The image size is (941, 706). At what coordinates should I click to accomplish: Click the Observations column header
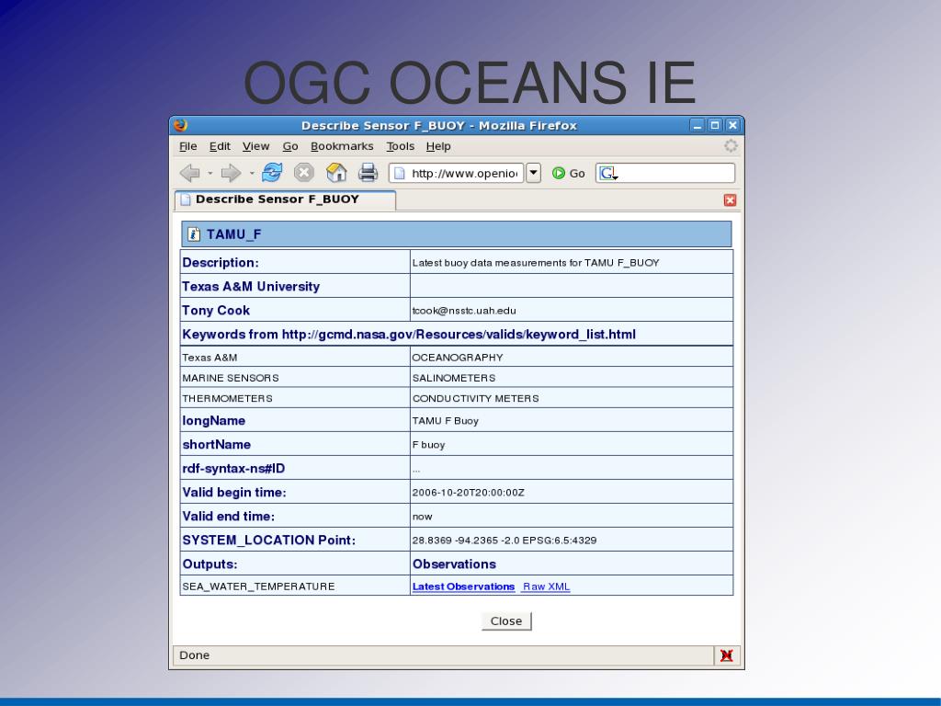tap(454, 564)
